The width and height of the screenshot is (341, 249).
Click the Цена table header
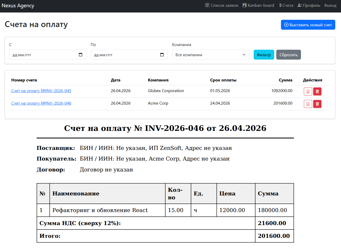click(227, 194)
